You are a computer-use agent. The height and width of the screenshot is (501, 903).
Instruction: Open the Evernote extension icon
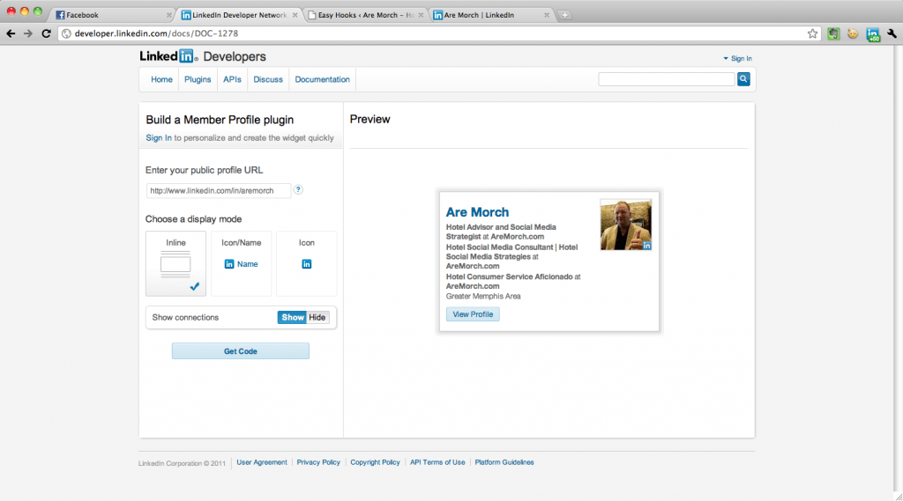[x=833, y=34]
